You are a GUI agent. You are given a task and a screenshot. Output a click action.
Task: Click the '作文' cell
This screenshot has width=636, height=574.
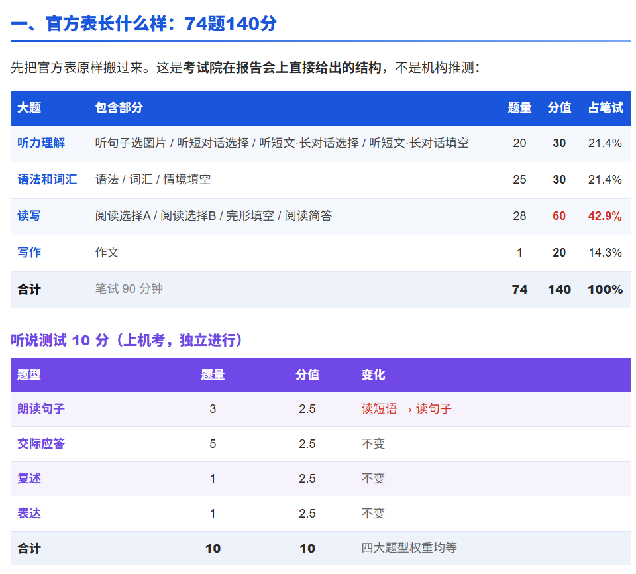(107, 252)
